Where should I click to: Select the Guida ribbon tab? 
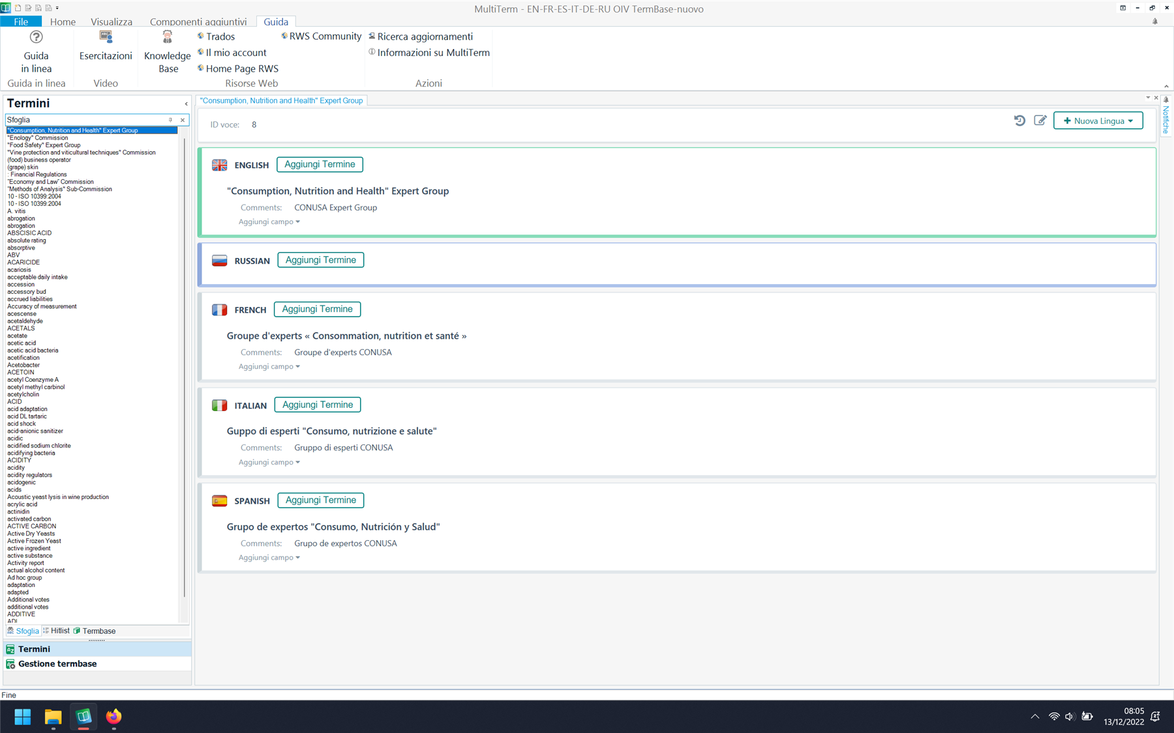(x=276, y=22)
